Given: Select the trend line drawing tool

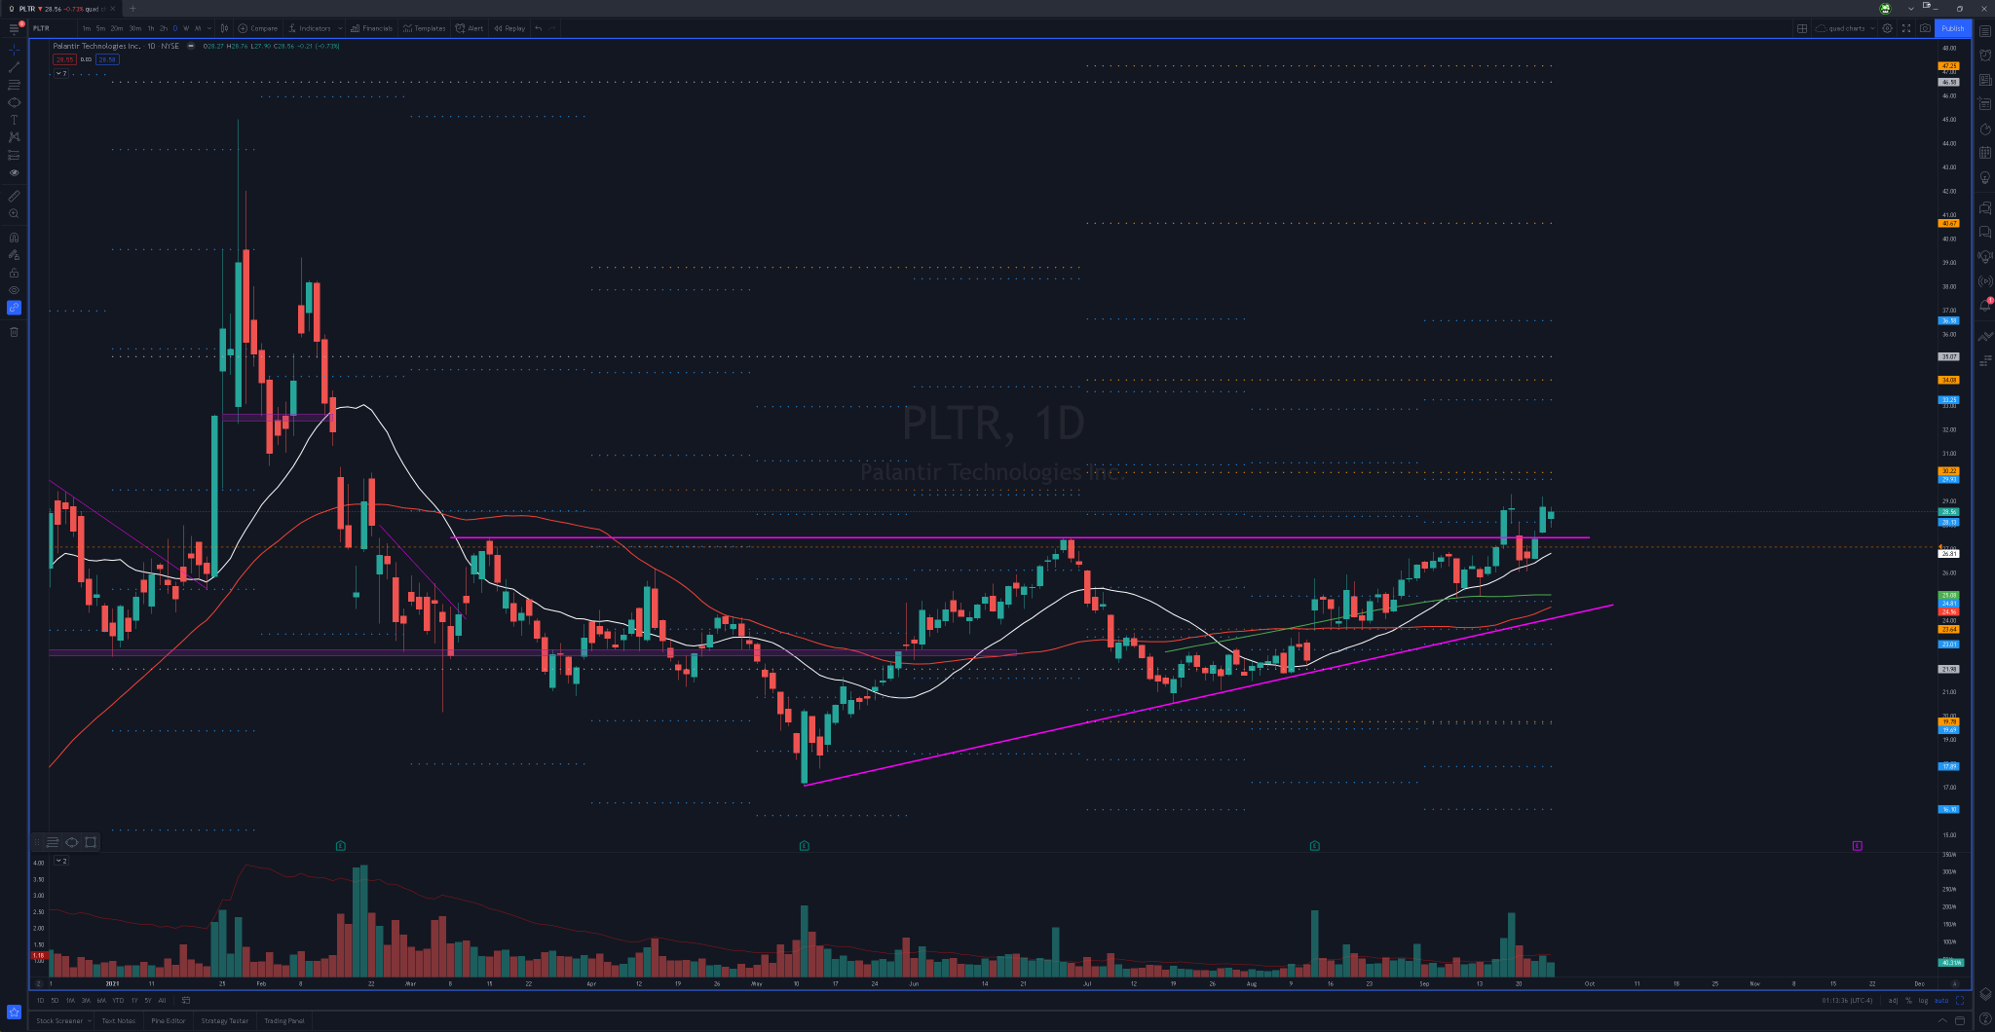Looking at the screenshot, I should 14,67.
